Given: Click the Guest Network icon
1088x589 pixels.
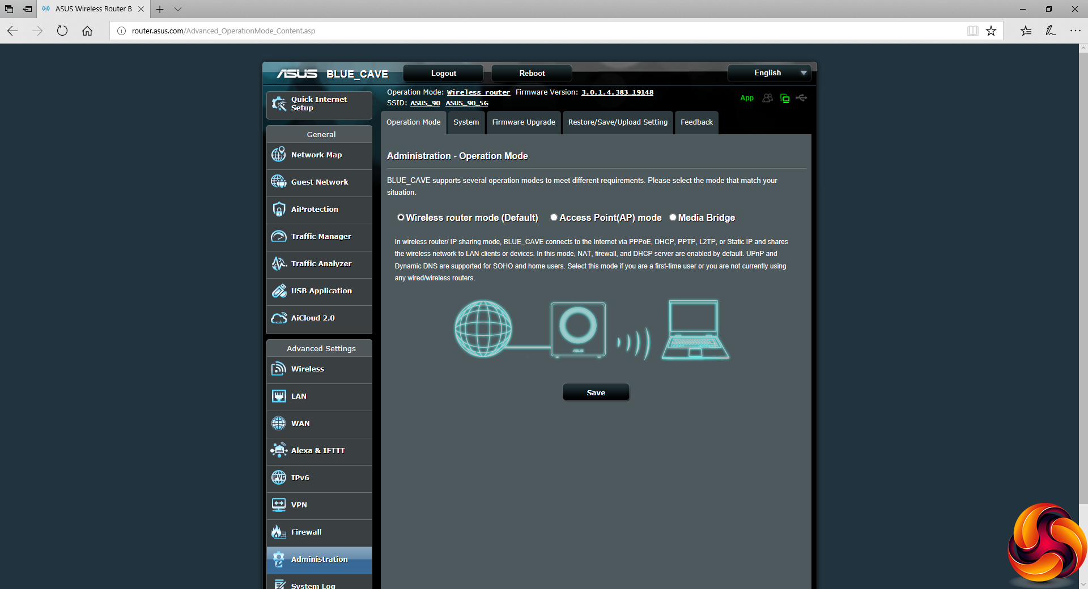Looking at the screenshot, I should 279,182.
